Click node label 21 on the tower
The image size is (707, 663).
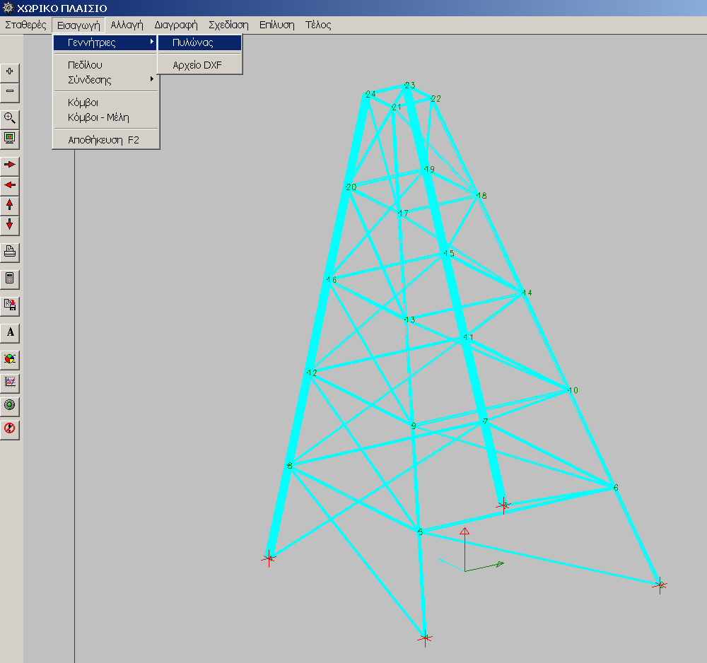pyautogui.click(x=397, y=107)
